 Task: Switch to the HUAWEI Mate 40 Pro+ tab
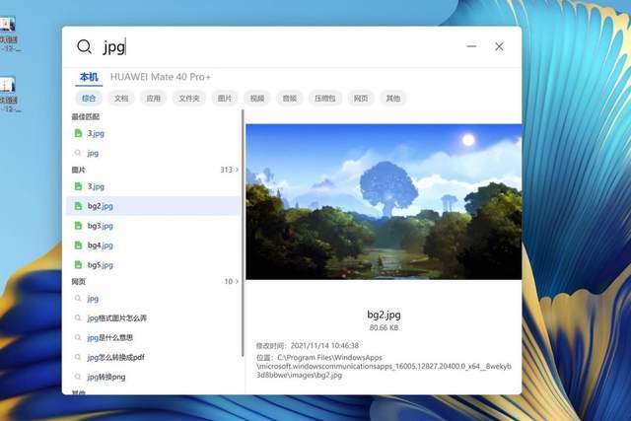[160, 77]
